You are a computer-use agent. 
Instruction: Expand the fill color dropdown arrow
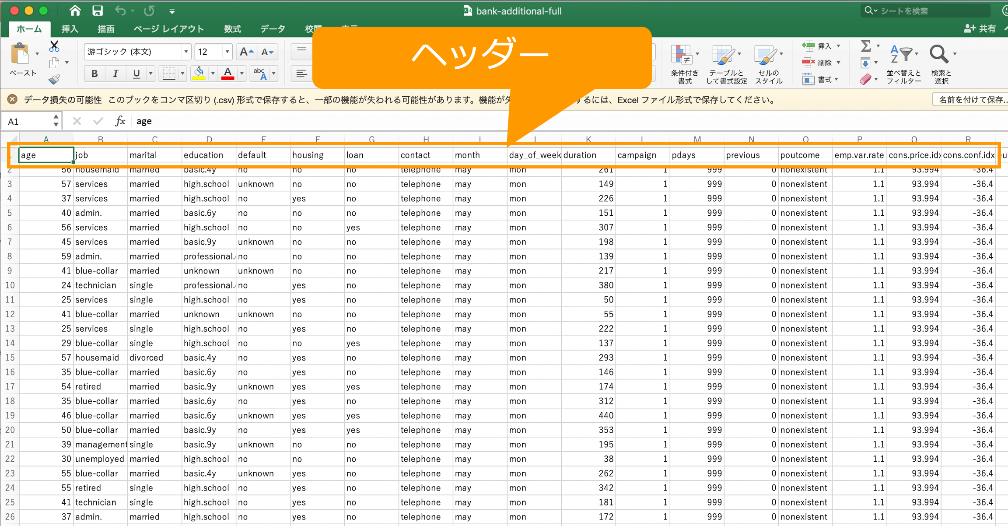pyautogui.click(x=213, y=74)
